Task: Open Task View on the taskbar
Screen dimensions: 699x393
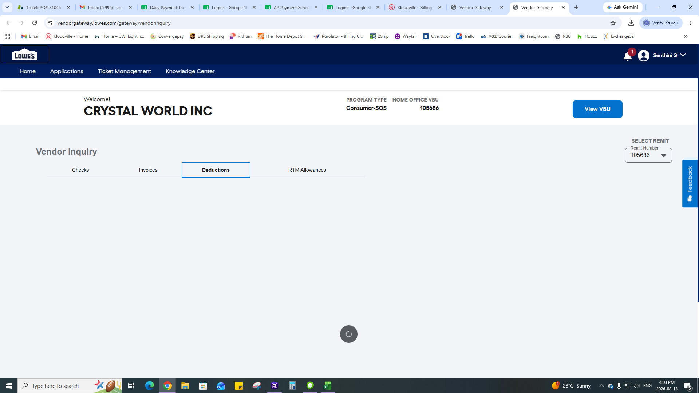Action: tap(131, 386)
